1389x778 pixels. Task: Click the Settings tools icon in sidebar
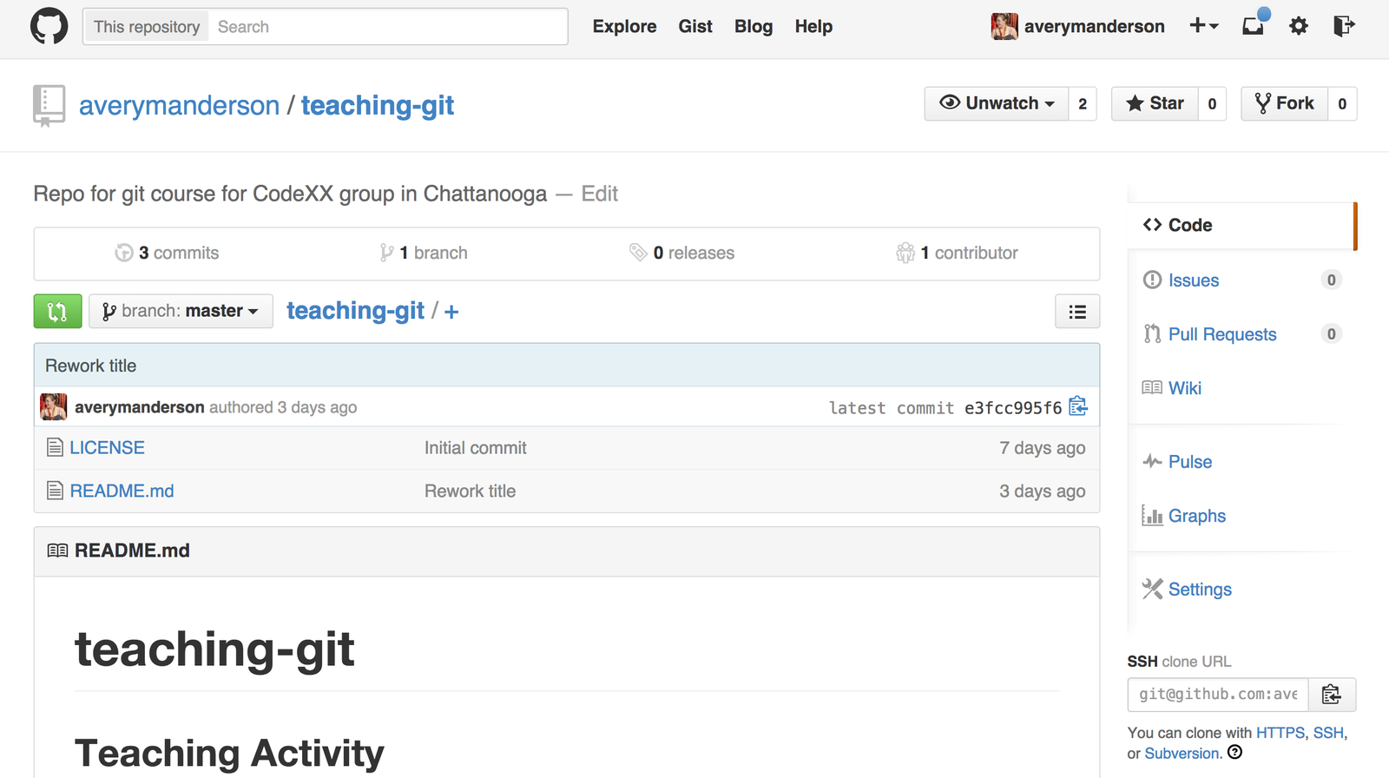coord(1152,589)
